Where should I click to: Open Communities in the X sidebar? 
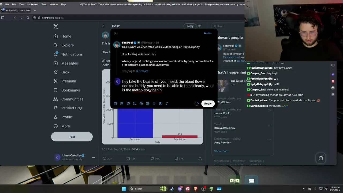click(x=69, y=99)
